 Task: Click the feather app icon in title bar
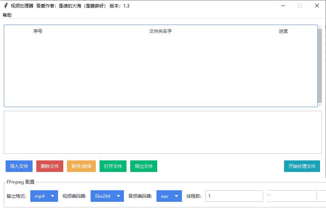pyautogui.click(x=6, y=6)
